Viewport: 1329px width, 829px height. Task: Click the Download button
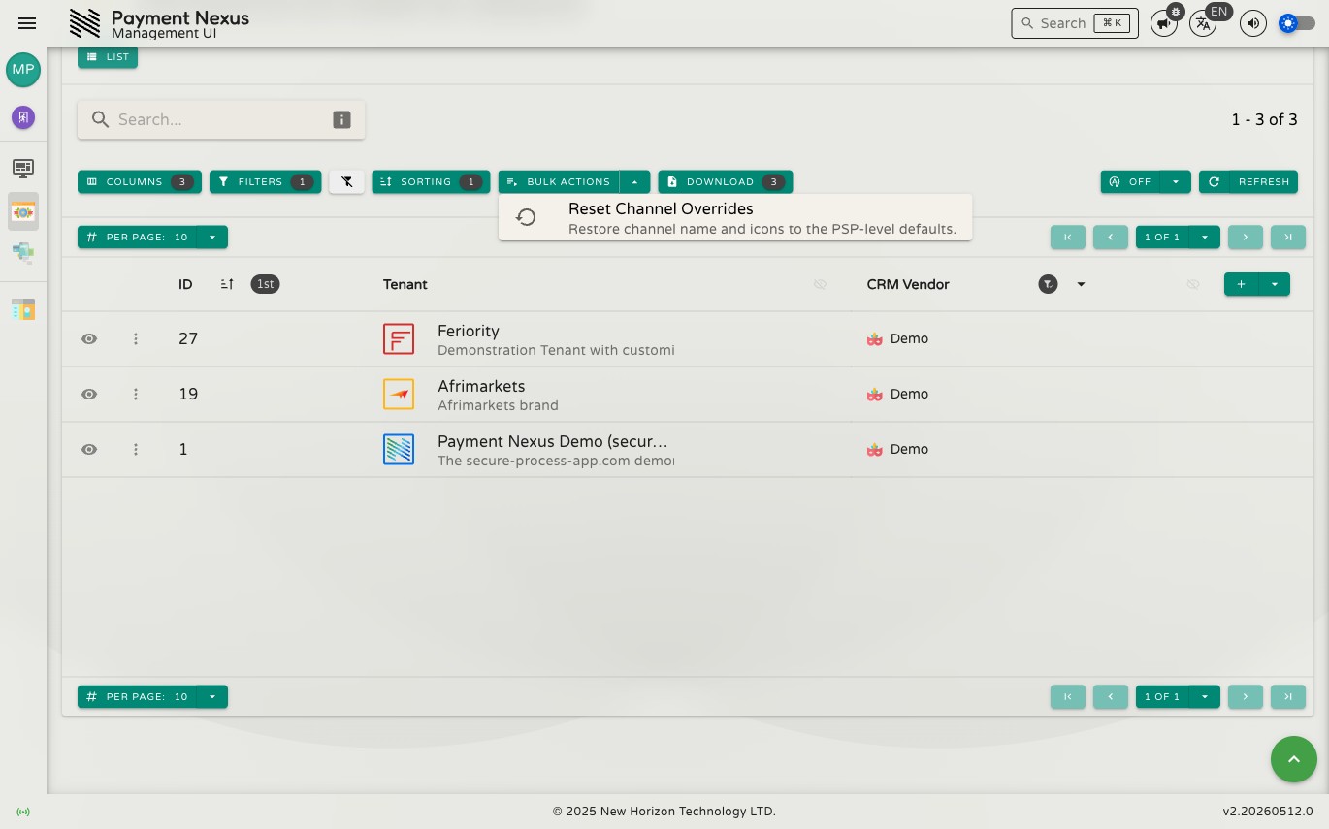click(726, 181)
